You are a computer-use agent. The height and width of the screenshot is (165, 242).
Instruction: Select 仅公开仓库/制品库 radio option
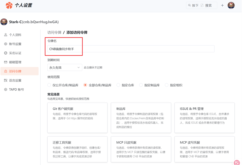[49, 85]
